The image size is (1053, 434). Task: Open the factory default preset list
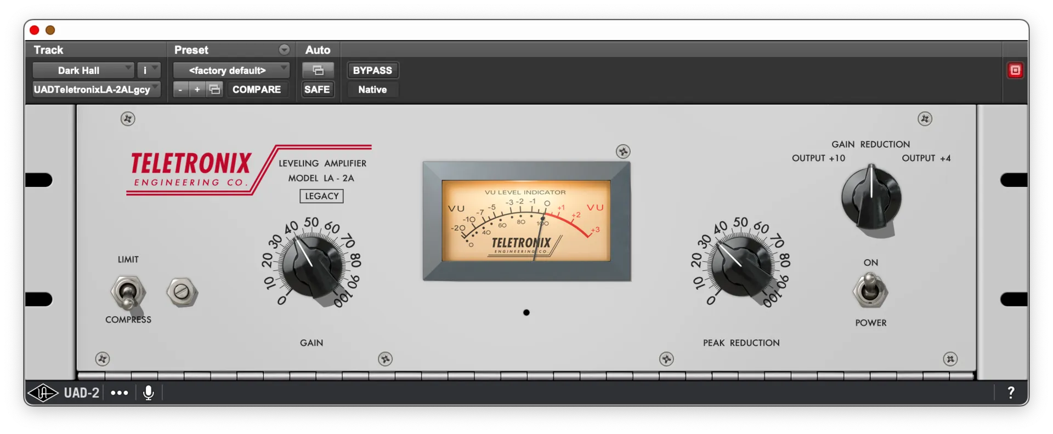(x=231, y=70)
